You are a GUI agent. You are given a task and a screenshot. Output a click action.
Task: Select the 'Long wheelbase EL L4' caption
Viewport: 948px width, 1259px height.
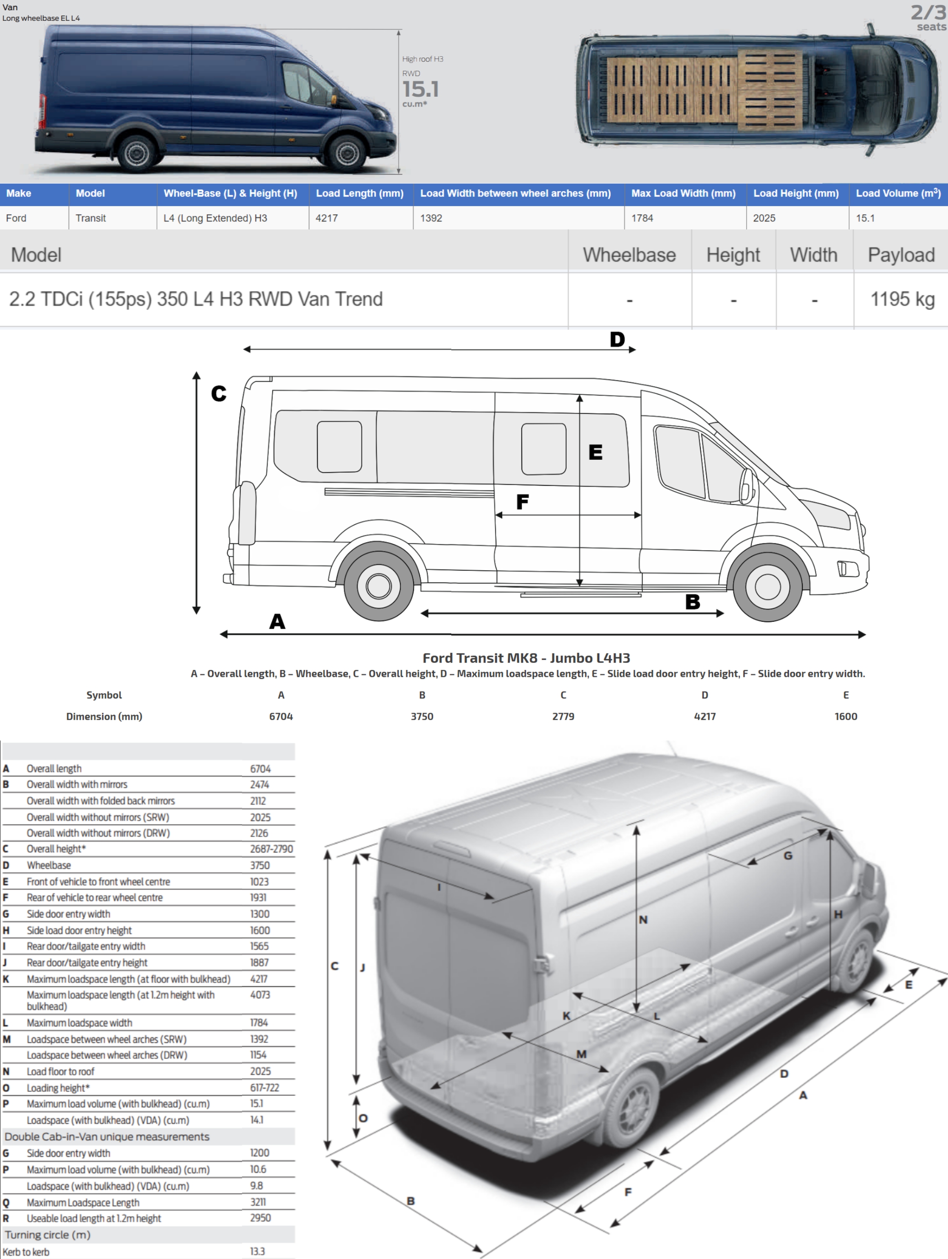[x=41, y=18]
